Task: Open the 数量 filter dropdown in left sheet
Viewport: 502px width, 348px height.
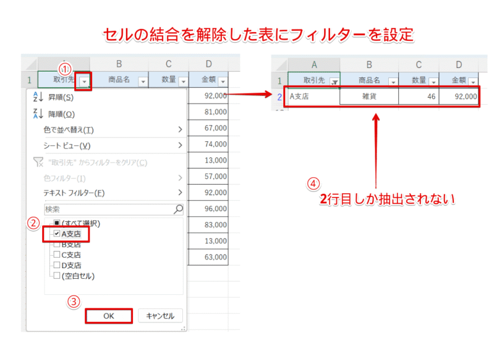Action: pyautogui.click(x=183, y=82)
